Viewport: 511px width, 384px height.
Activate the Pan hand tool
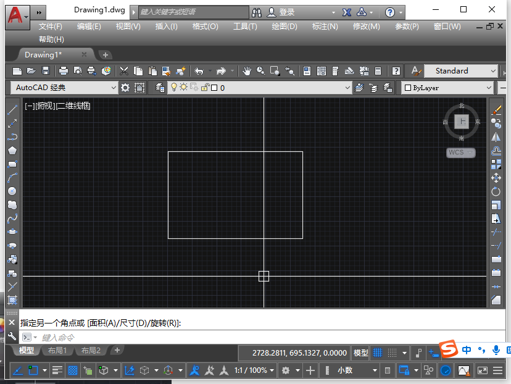click(247, 71)
